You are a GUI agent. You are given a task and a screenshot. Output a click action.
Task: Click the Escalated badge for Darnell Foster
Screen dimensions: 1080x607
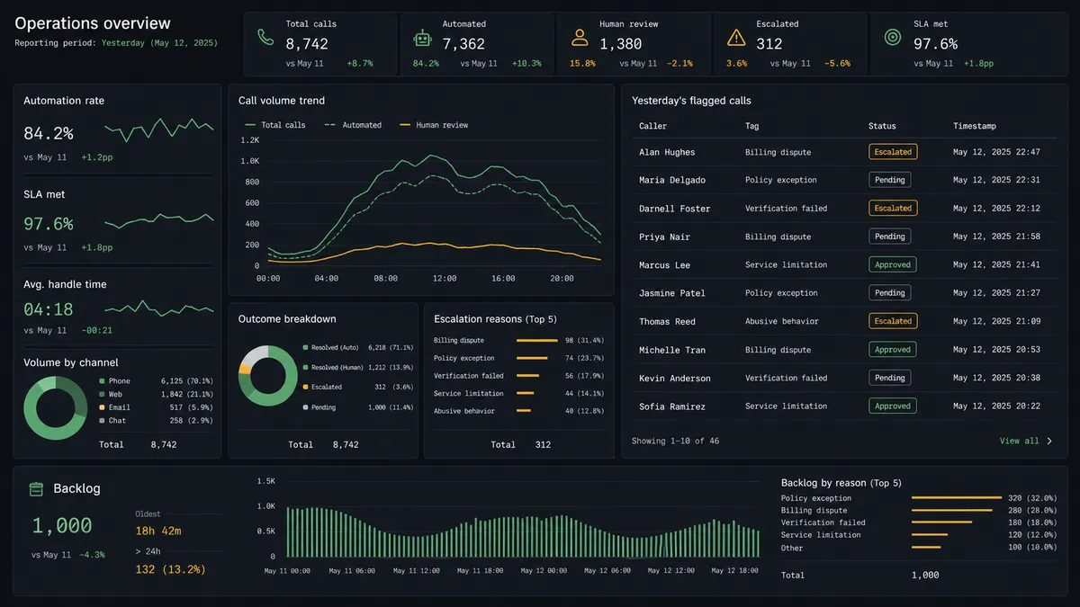tap(893, 208)
